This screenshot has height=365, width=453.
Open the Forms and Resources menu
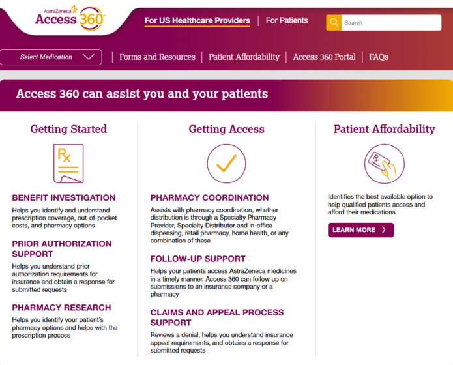[157, 57]
